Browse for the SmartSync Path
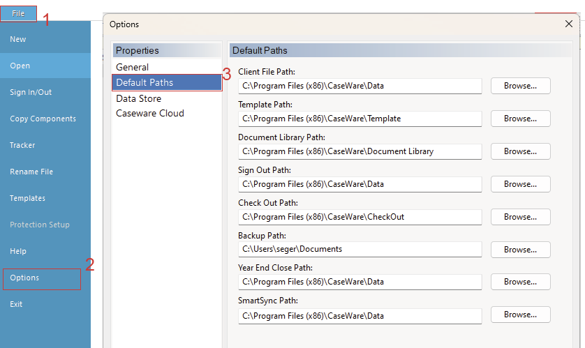Image resolution: width=585 pixels, height=348 pixels. click(x=520, y=315)
